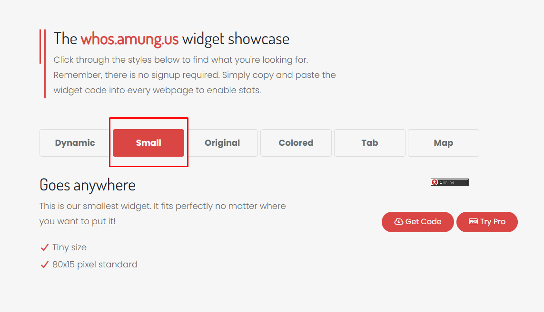Open the Map widget showcase
Screen dimensions: 544x312
coord(443,142)
